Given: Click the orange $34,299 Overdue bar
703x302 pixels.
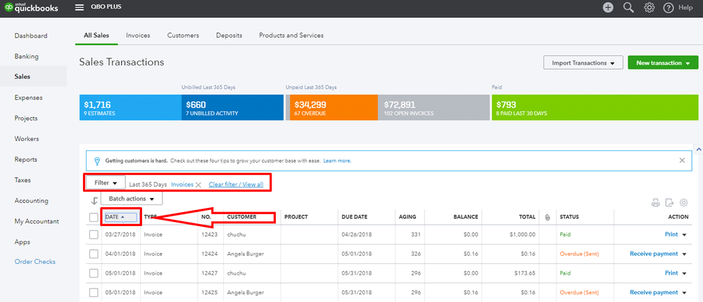Looking at the screenshot, I should click(x=331, y=107).
